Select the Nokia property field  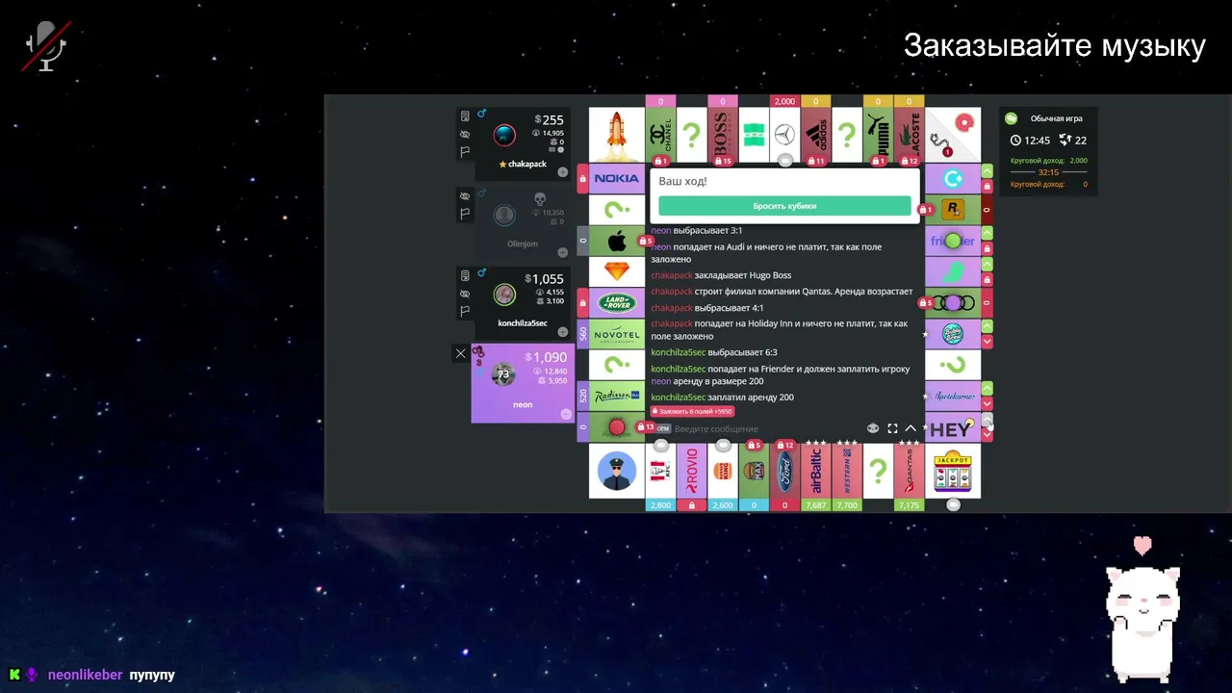tap(617, 178)
